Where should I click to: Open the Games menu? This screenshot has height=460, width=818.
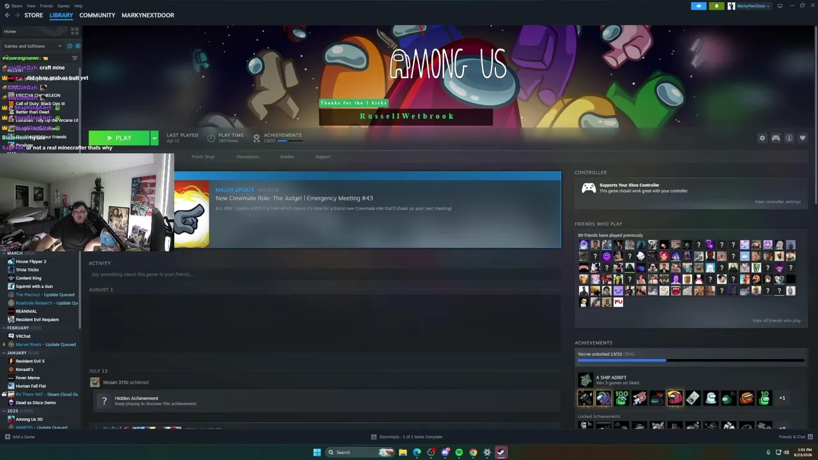[63, 6]
